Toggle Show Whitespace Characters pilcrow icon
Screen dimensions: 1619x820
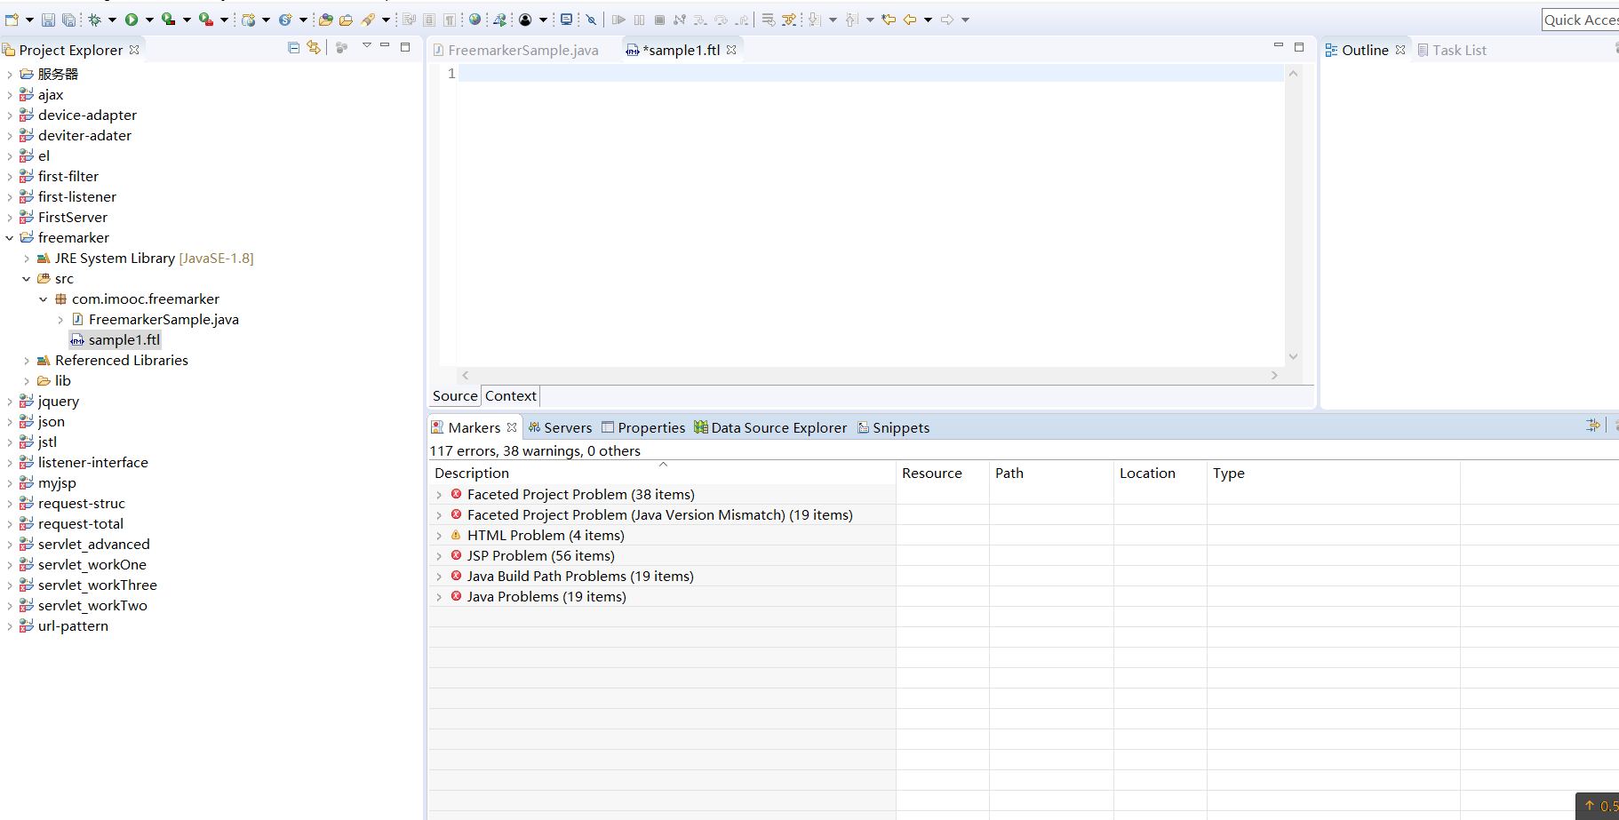click(x=450, y=20)
